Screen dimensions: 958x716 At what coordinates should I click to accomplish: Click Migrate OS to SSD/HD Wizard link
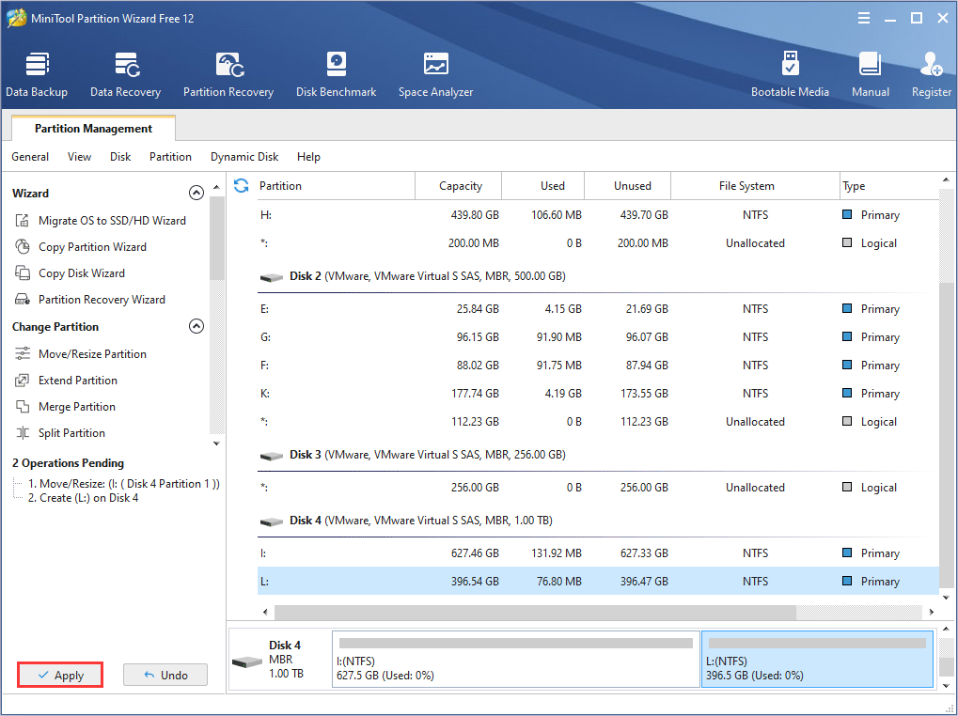point(113,221)
